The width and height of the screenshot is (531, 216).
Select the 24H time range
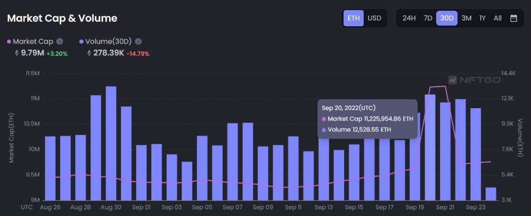(409, 18)
